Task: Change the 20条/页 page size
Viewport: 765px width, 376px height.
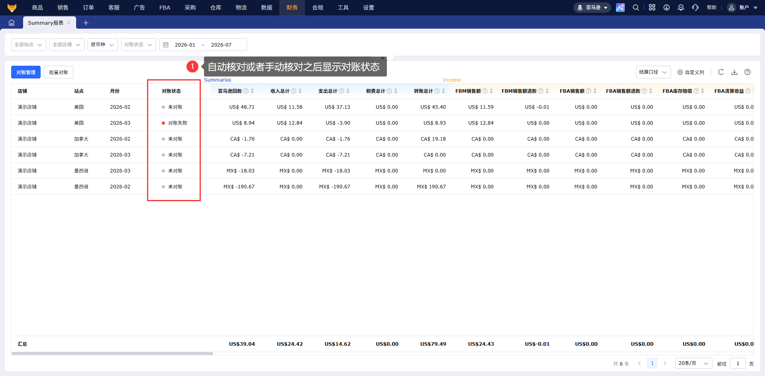Action: point(694,363)
